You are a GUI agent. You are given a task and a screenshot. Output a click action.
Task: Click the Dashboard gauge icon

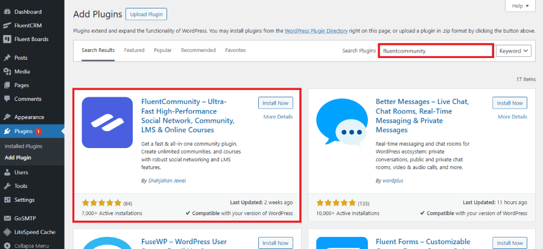pyautogui.click(x=7, y=12)
